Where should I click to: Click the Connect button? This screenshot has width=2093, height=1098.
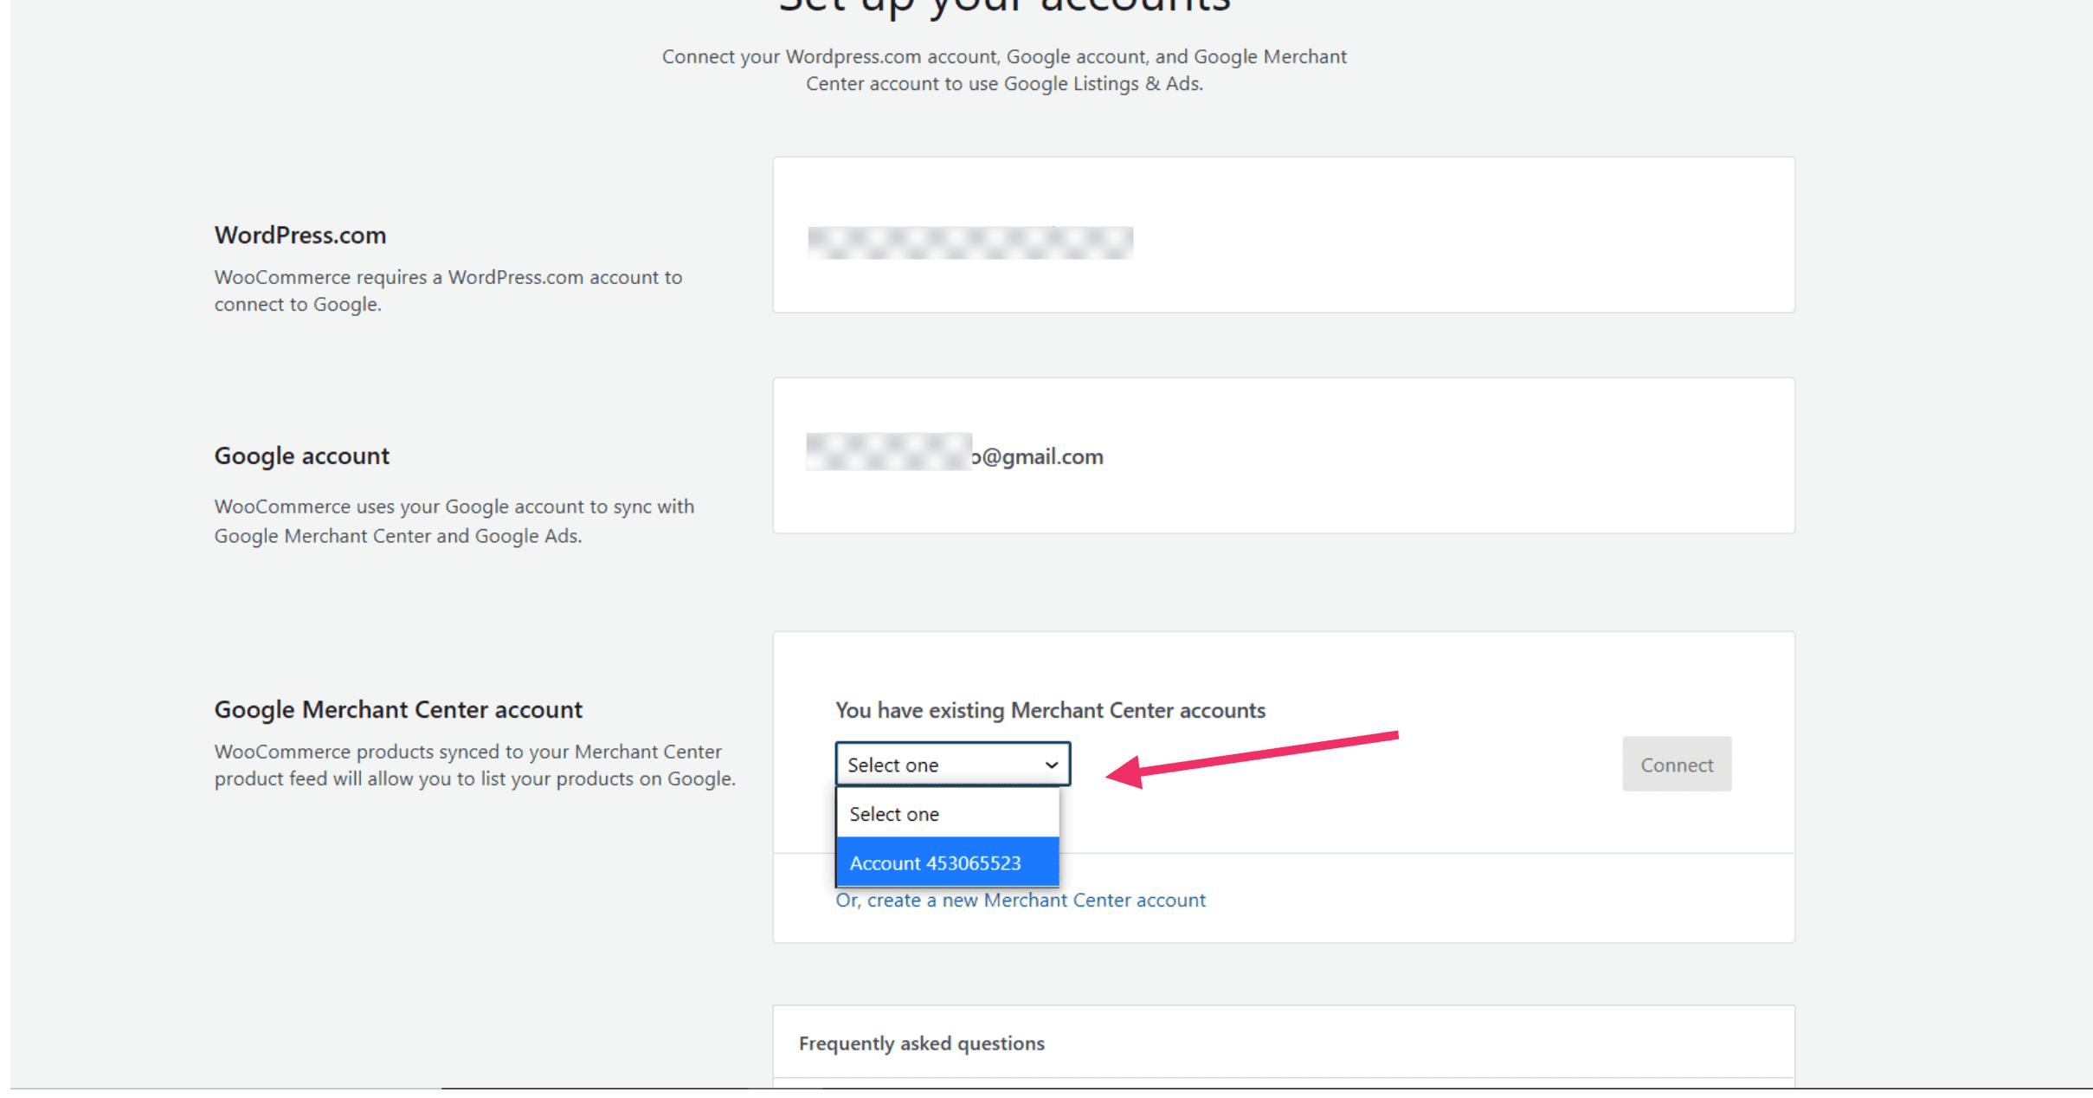coord(1676,764)
